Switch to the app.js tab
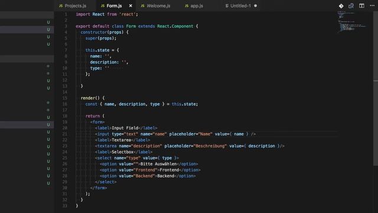Image resolution: width=378 pixels, height=213 pixels. pyautogui.click(x=194, y=6)
